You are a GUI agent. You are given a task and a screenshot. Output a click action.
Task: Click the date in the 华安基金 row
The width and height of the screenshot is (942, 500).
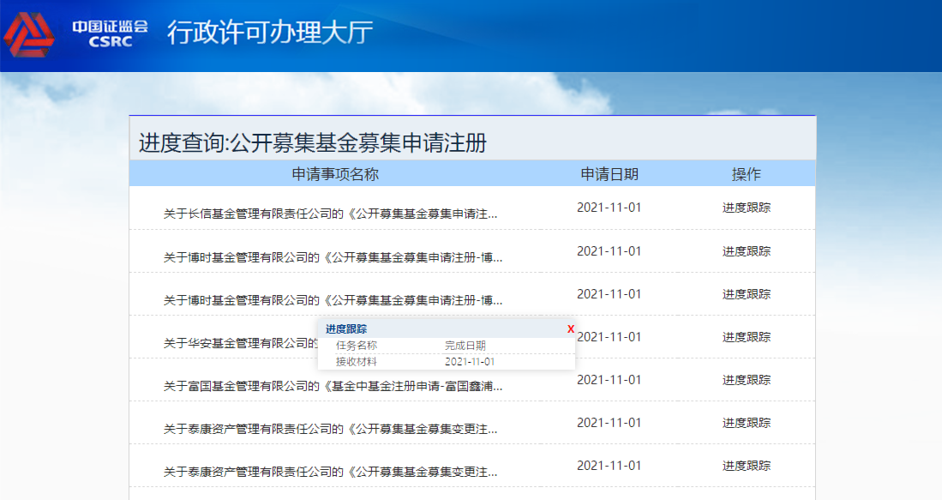point(609,337)
